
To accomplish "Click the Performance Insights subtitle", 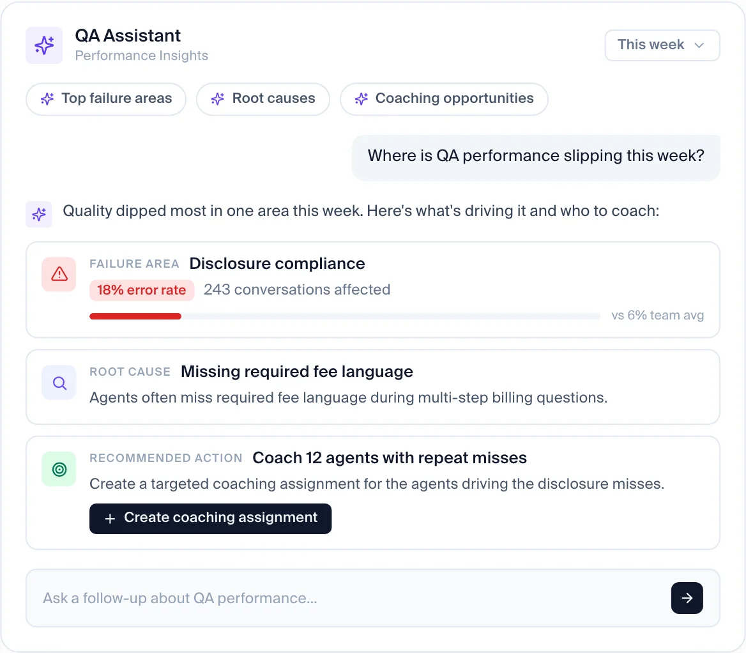I will click(x=141, y=56).
